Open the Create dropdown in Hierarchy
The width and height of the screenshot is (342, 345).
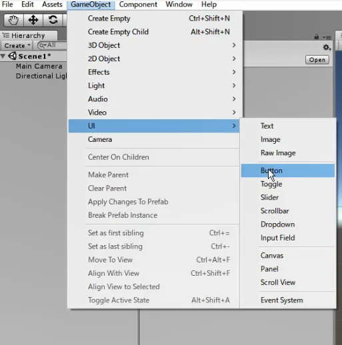coord(17,45)
